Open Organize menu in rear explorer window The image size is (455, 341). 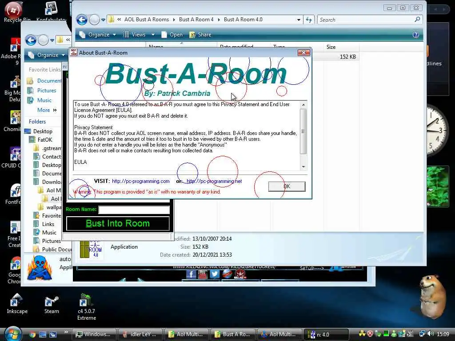coord(47,55)
